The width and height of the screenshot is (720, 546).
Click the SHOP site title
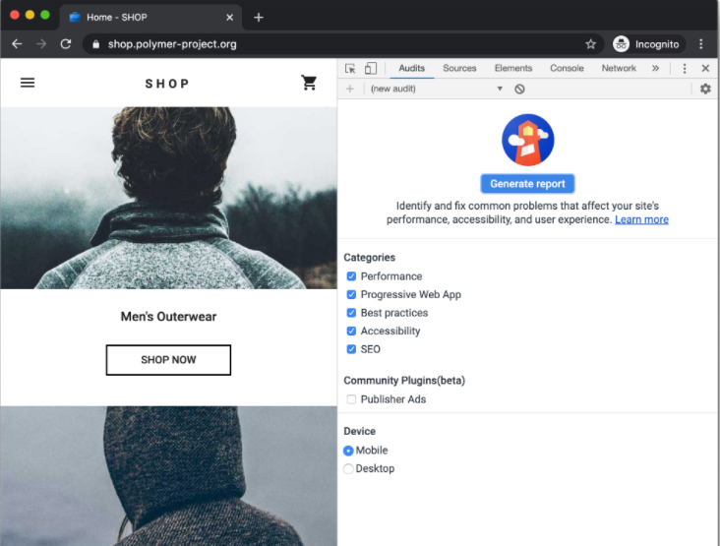pos(167,84)
